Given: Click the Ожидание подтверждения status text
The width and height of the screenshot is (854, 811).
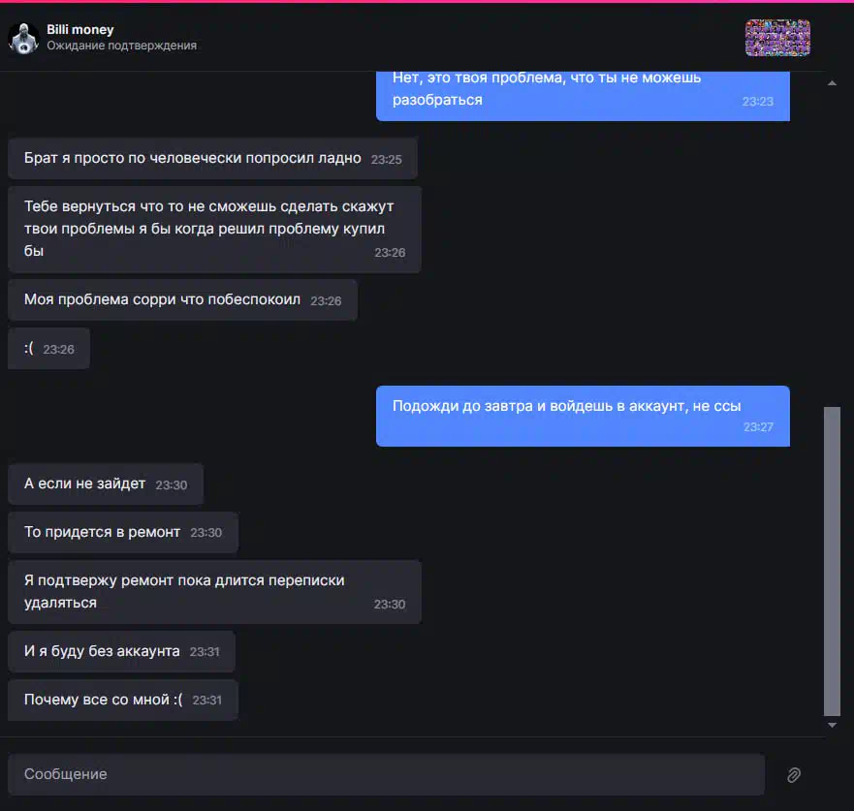Looking at the screenshot, I should pyautogui.click(x=121, y=46).
